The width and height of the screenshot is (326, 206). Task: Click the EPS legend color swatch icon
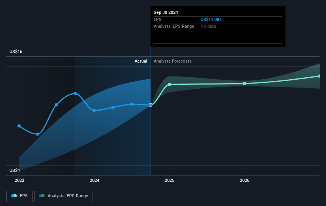pos(14,196)
